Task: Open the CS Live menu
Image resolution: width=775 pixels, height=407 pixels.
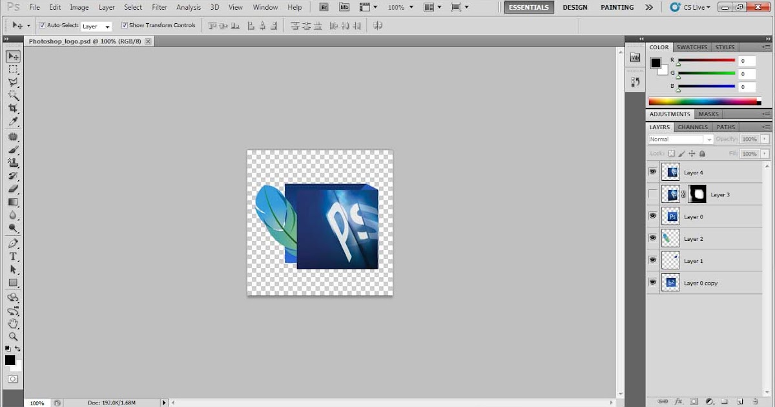Action: [x=690, y=7]
